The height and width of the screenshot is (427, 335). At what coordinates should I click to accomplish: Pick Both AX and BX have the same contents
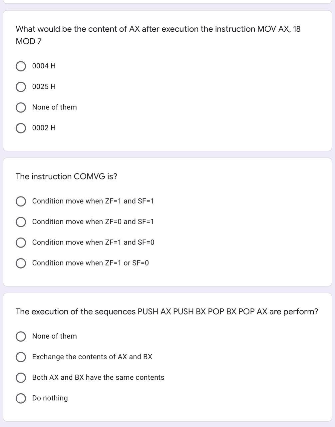click(x=21, y=378)
